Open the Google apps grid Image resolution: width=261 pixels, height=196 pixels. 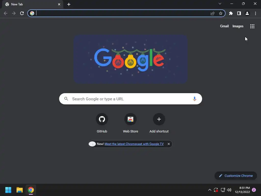(x=252, y=26)
